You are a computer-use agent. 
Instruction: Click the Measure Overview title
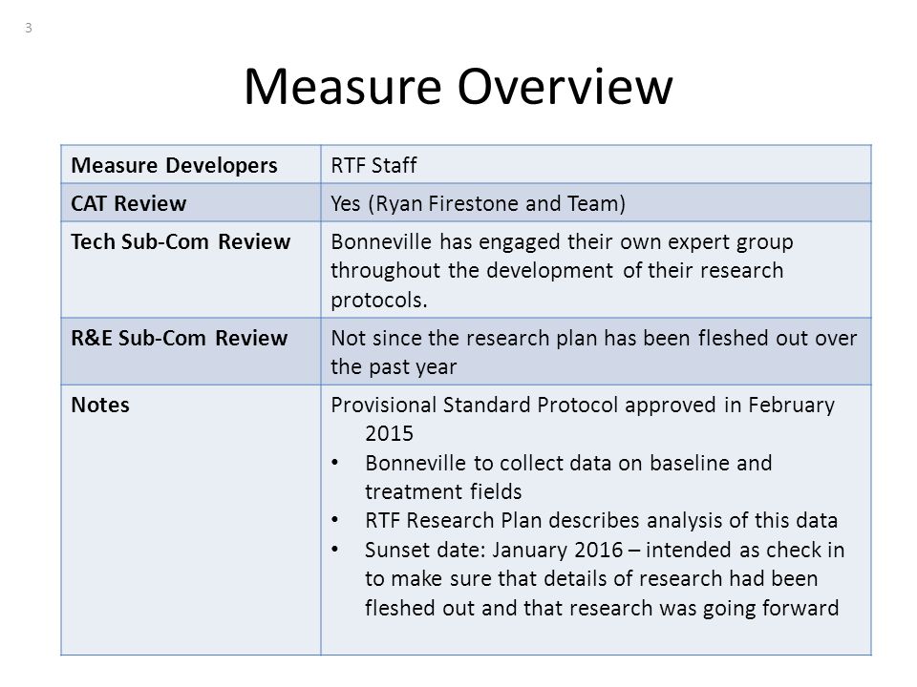458,87
